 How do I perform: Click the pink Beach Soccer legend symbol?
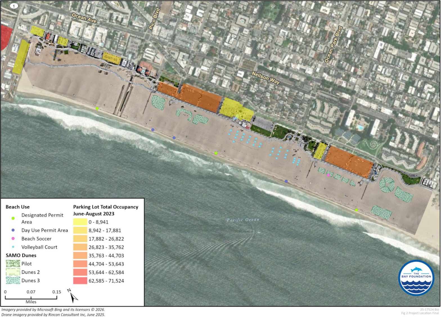(13, 239)
